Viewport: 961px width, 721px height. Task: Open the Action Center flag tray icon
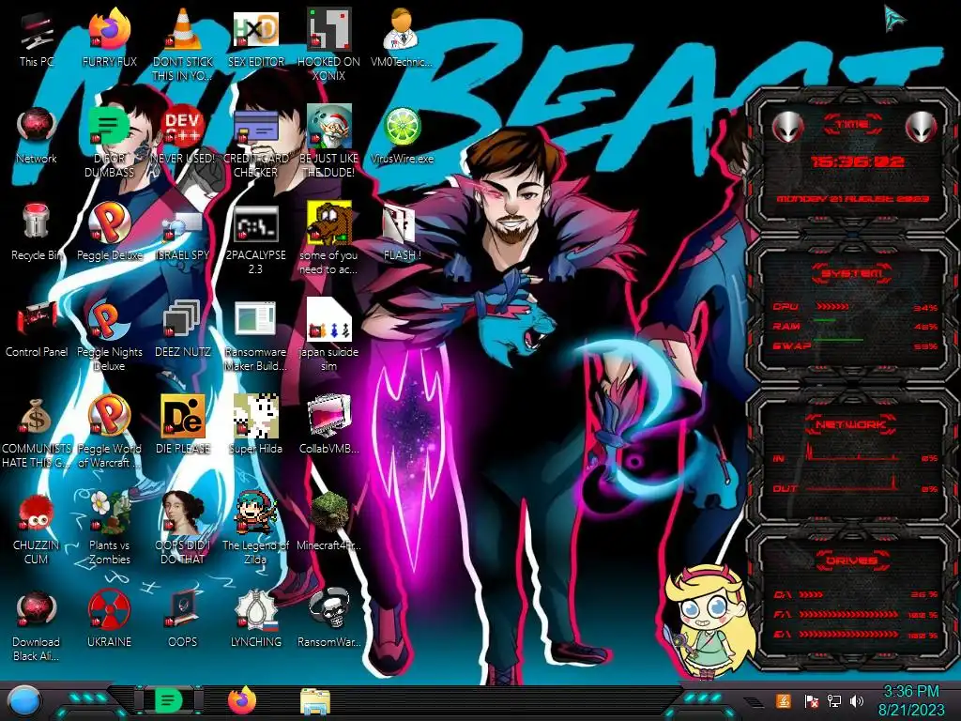pos(810,700)
